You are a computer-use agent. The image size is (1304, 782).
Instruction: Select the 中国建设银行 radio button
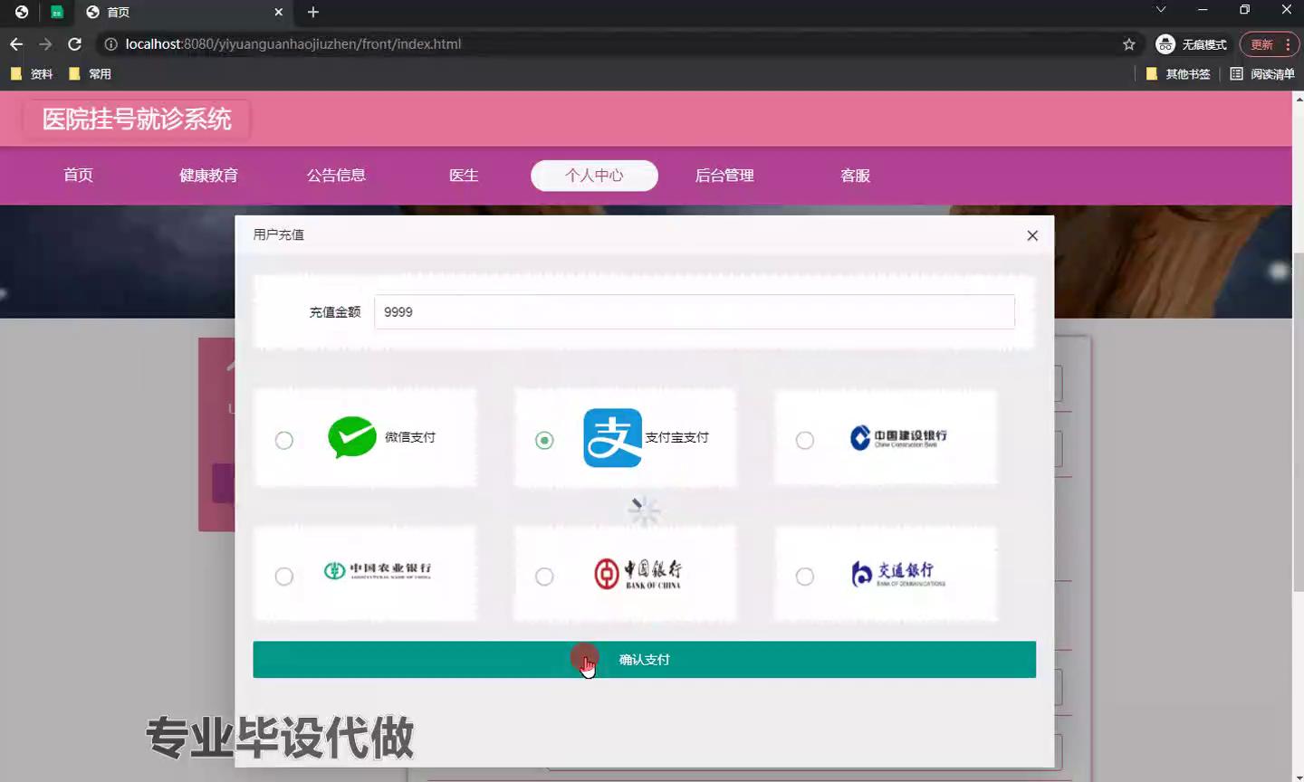[804, 441]
